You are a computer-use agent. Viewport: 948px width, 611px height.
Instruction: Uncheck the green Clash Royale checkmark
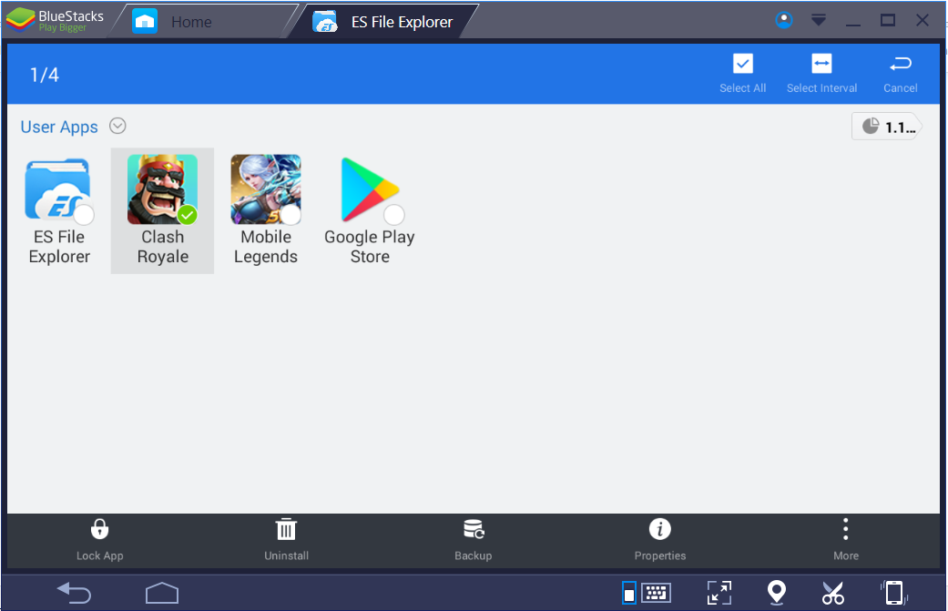(188, 215)
